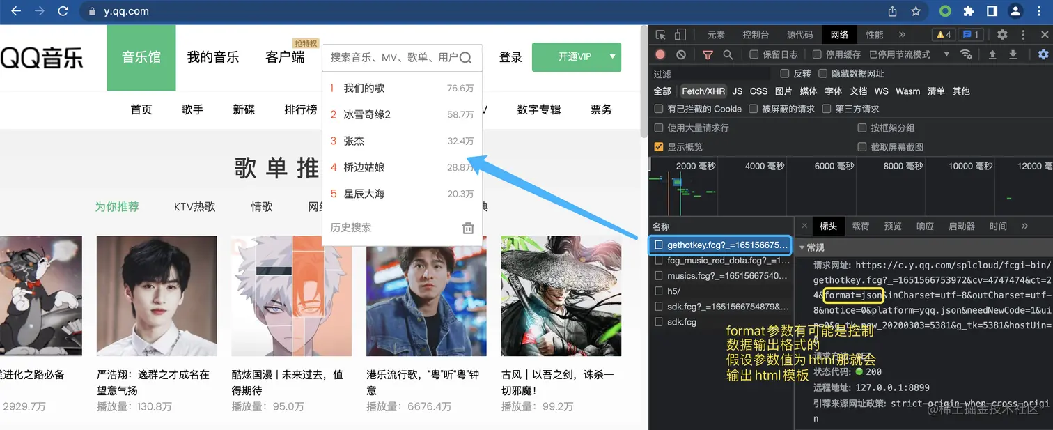The image size is (1053, 430).
Task: Enable 停用缓存 checkbox
Action: coord(818,54)
